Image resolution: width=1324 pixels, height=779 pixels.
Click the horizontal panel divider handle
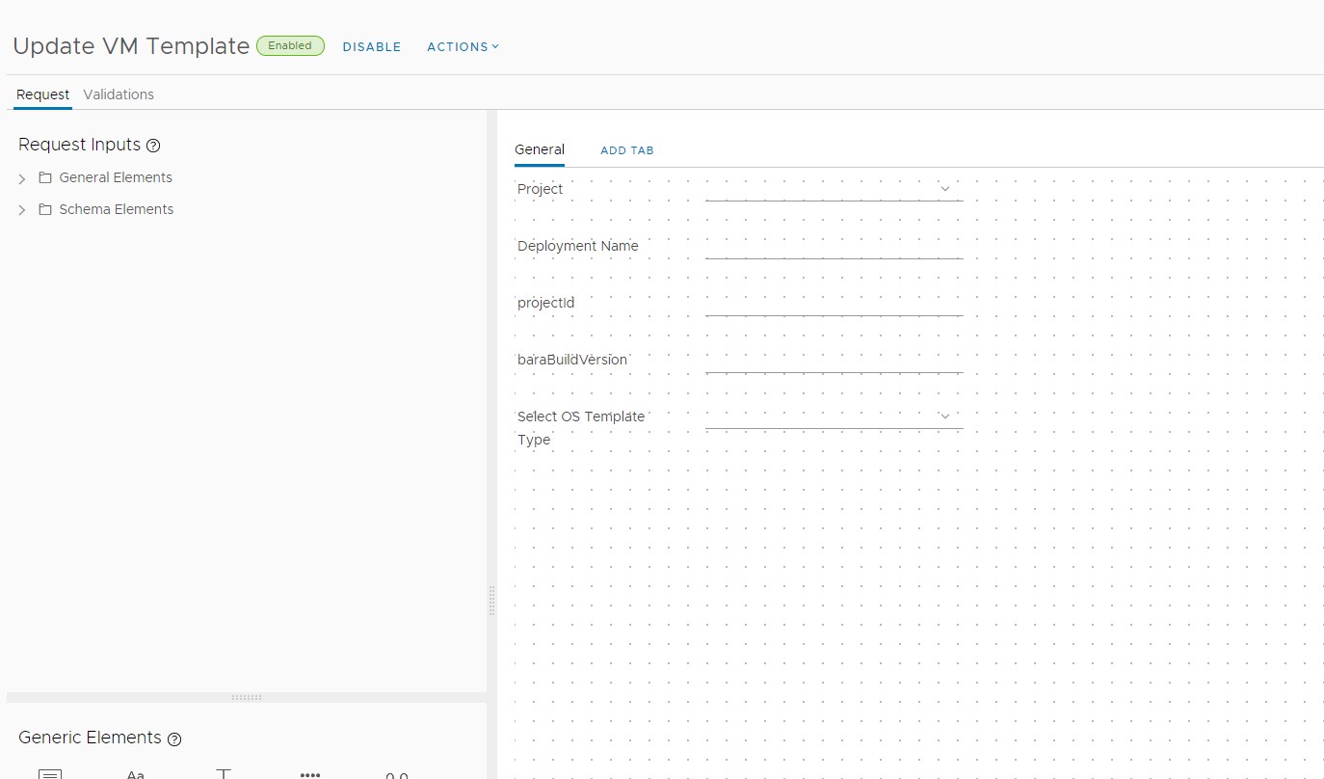(247, 697)
